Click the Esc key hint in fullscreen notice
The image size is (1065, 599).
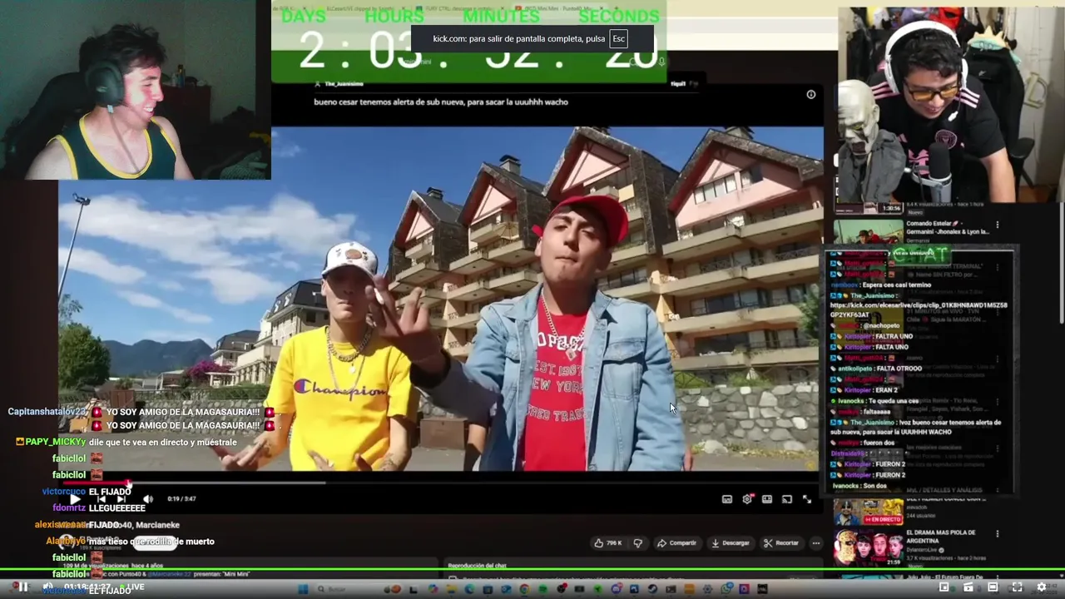click(618, 39)
